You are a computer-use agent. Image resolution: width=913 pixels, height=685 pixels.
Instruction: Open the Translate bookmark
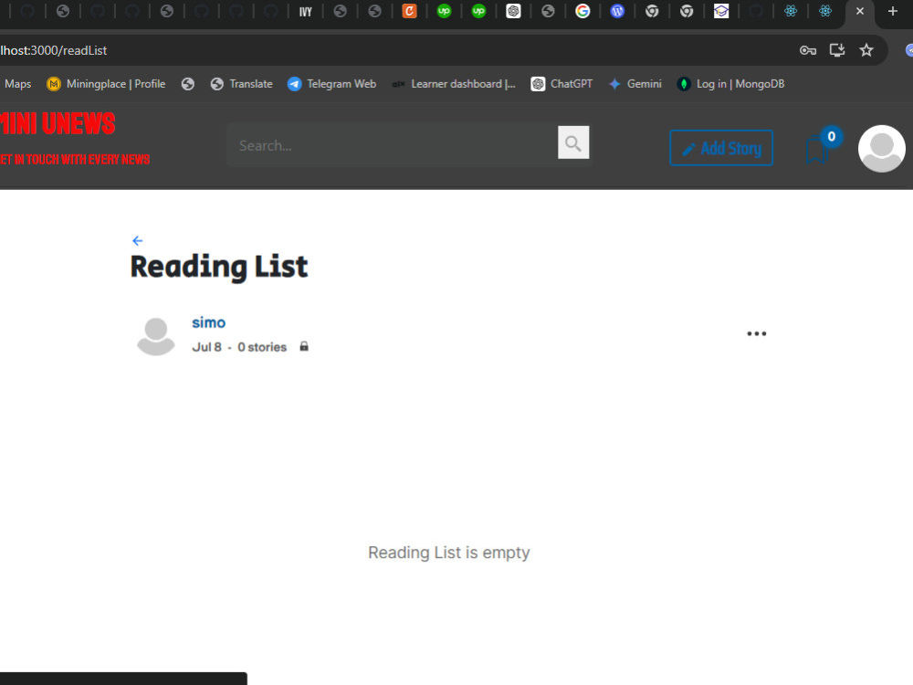[x=242, y=84]
